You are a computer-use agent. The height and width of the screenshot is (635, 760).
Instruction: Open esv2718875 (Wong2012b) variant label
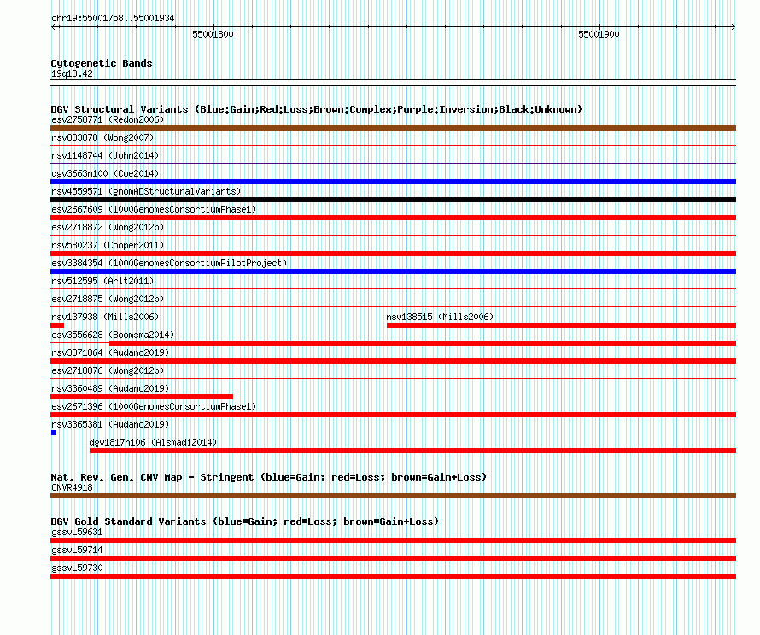tap(108, 299)
